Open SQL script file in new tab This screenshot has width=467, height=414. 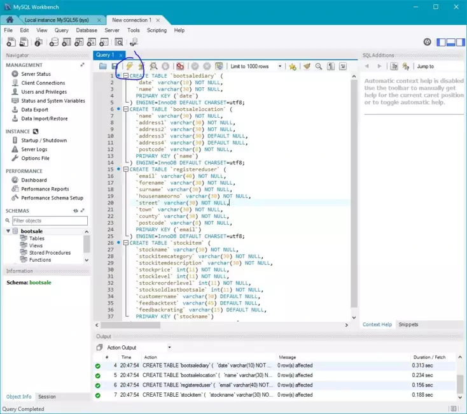[24, 42]
